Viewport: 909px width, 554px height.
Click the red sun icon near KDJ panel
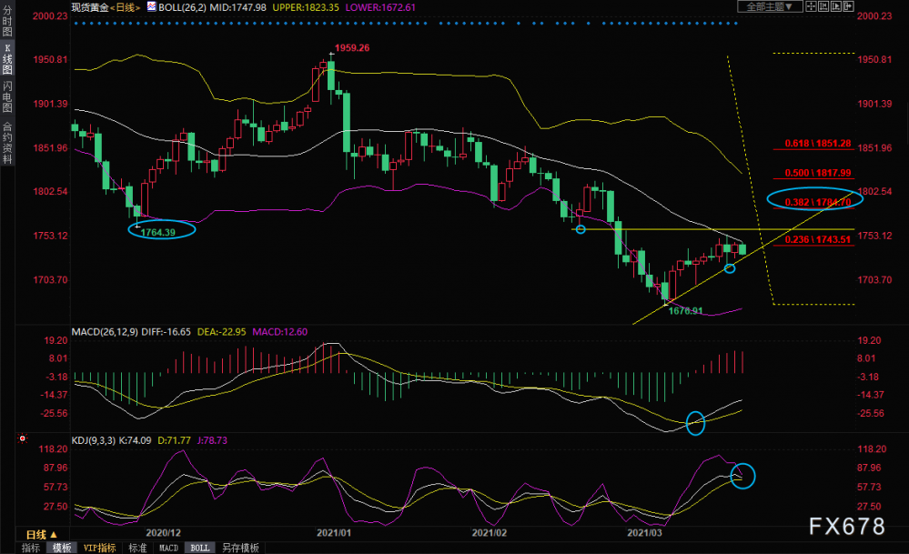click(x=23, y=438)
